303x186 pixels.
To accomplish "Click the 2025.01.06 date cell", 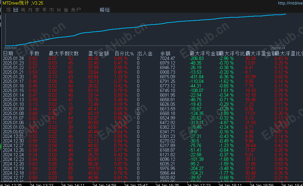I will pyautogui.click(x=13, y=123).
